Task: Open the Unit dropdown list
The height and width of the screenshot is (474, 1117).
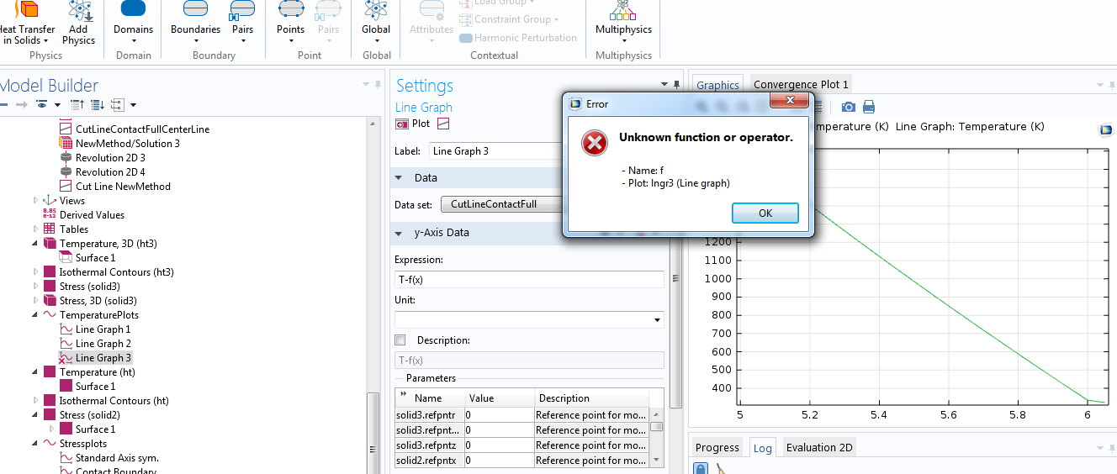Action: tap(656, 320)
